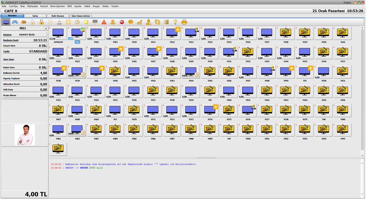Viewport: 366px width, 199px height.
Task: Collapse the M01 side panel arrow
Action: (46, 28)
